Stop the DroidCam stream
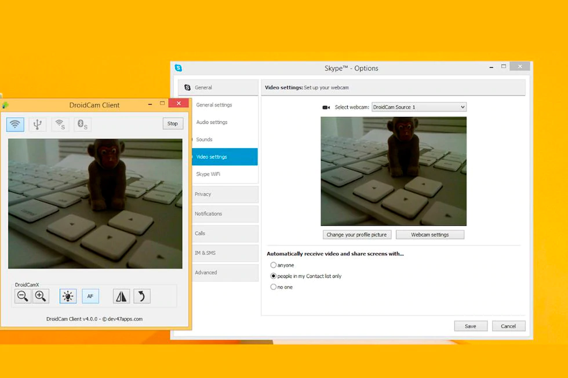Viewport: 568px width, 378px height. (172, 123)
